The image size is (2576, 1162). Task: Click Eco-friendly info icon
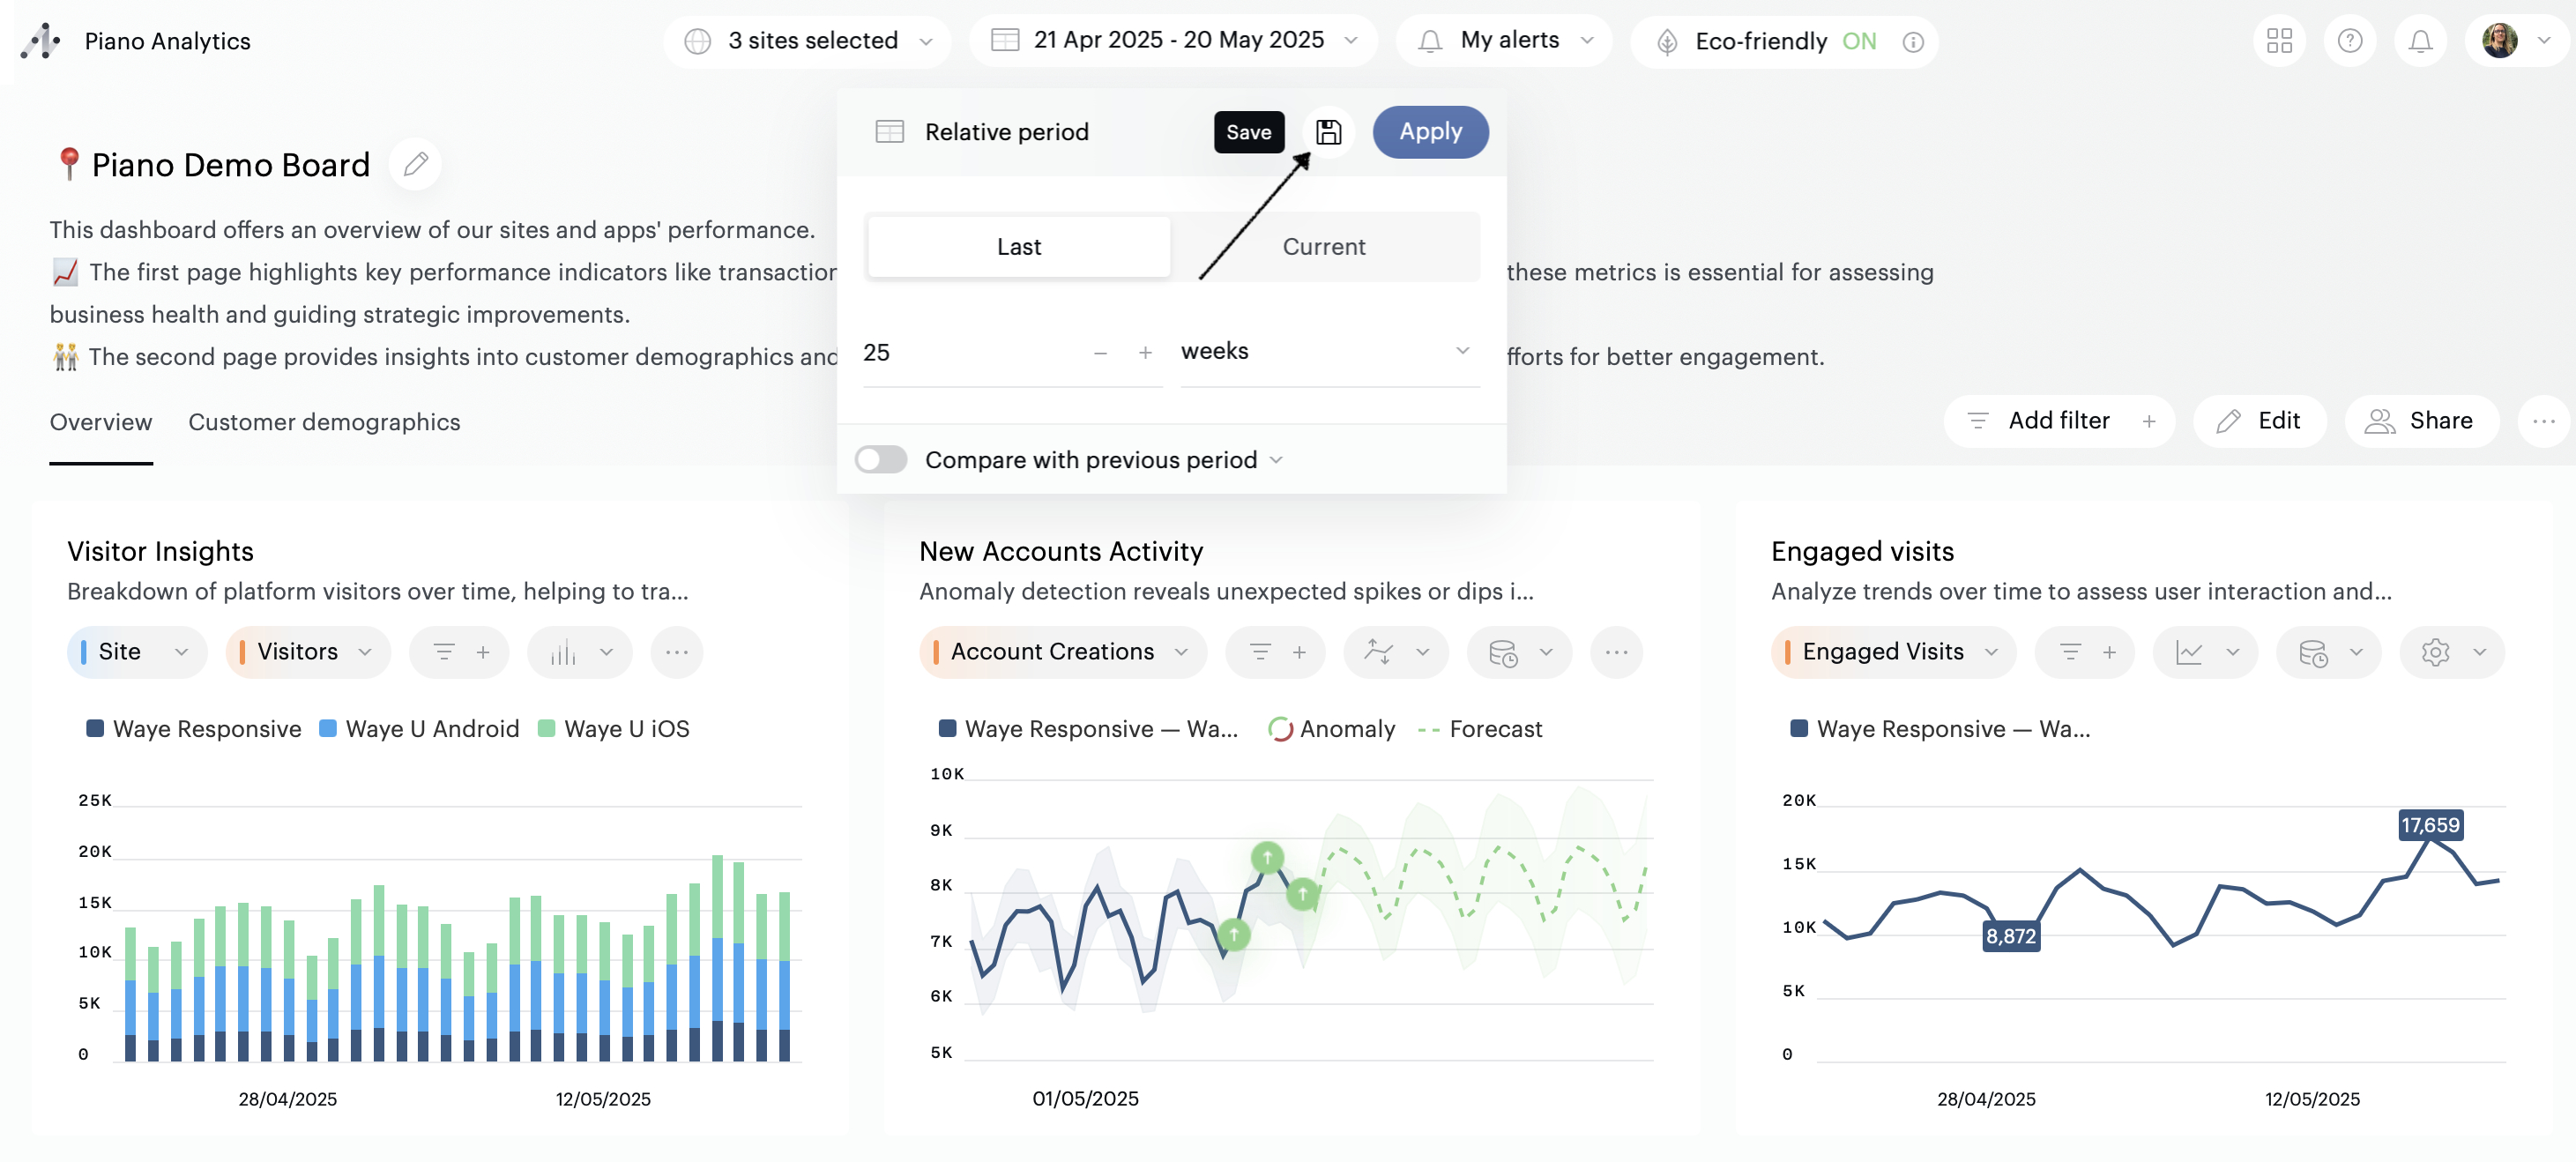(x=1913, y=42)
